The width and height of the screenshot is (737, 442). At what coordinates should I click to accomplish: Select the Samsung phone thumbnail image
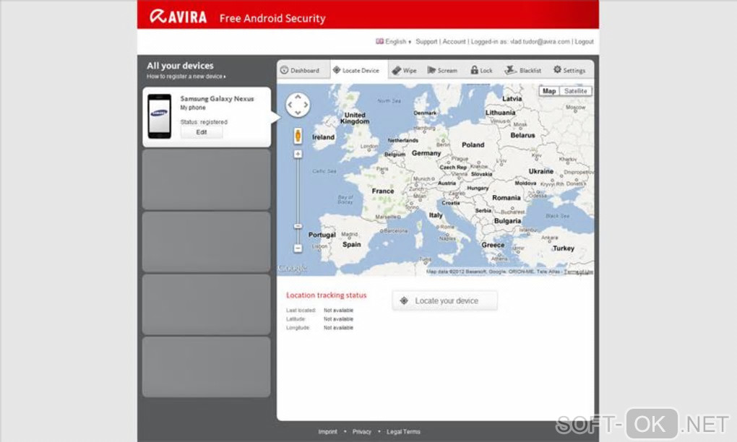160,116
